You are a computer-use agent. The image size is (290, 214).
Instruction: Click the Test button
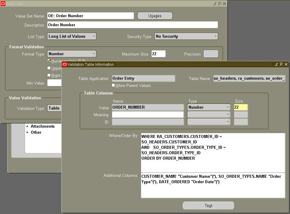208,206
